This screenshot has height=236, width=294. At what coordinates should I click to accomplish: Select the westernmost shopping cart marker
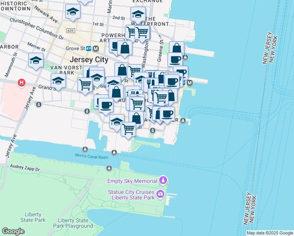pyautogui.click(x=85, y=85)
